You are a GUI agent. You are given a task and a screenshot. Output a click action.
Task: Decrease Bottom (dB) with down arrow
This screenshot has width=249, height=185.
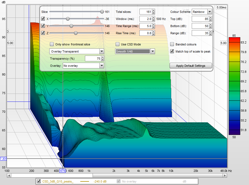(210, 27)
